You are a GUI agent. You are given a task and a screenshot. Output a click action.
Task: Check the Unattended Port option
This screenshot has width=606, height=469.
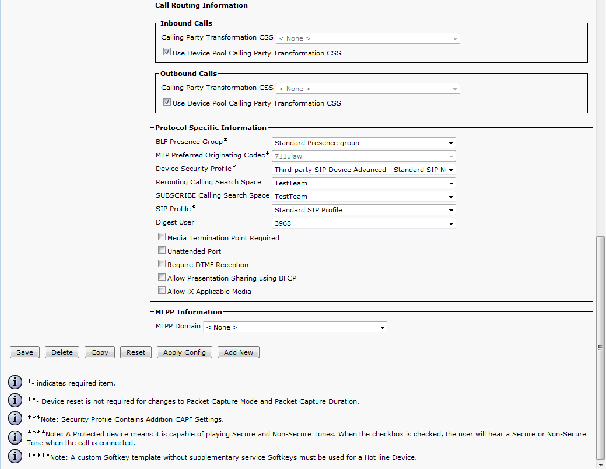[162, 251]
